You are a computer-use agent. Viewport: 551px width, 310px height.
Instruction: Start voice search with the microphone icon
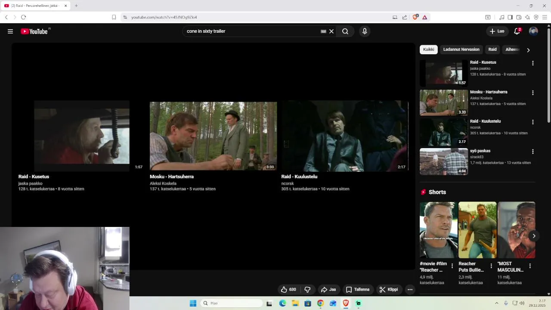[365, 31]
